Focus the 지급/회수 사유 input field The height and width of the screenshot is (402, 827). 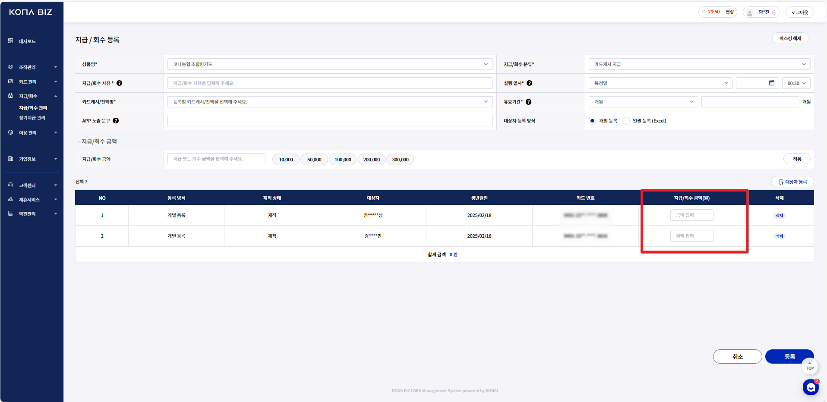tap(330, 83)
